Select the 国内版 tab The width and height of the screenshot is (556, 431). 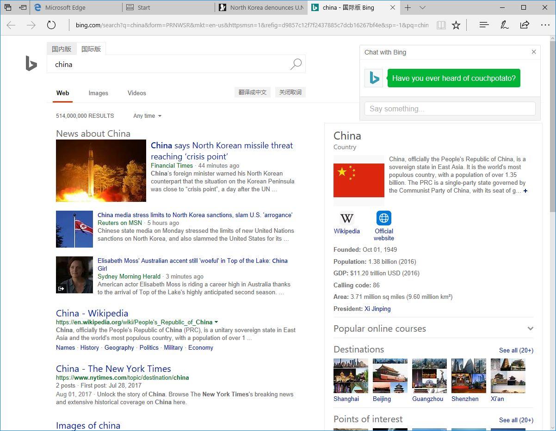click(x=62, y=49)
